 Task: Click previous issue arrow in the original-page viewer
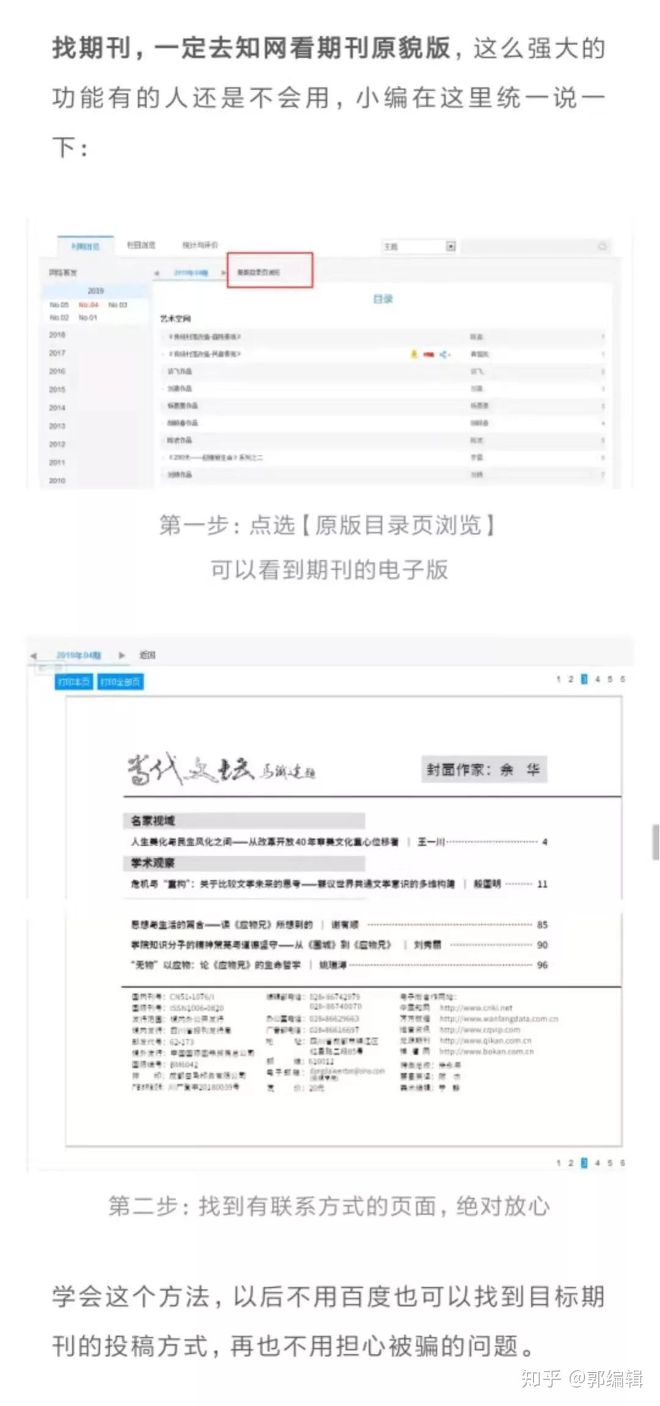[34, 655]
